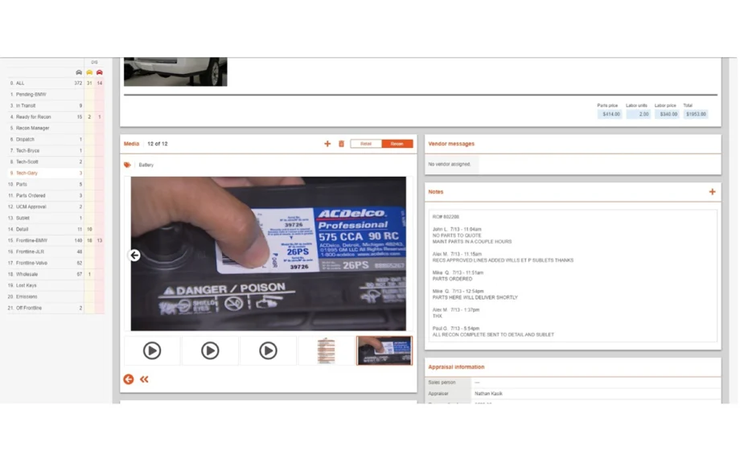
Task: Click the Vendor messages heading
Action: click(451, 144)
